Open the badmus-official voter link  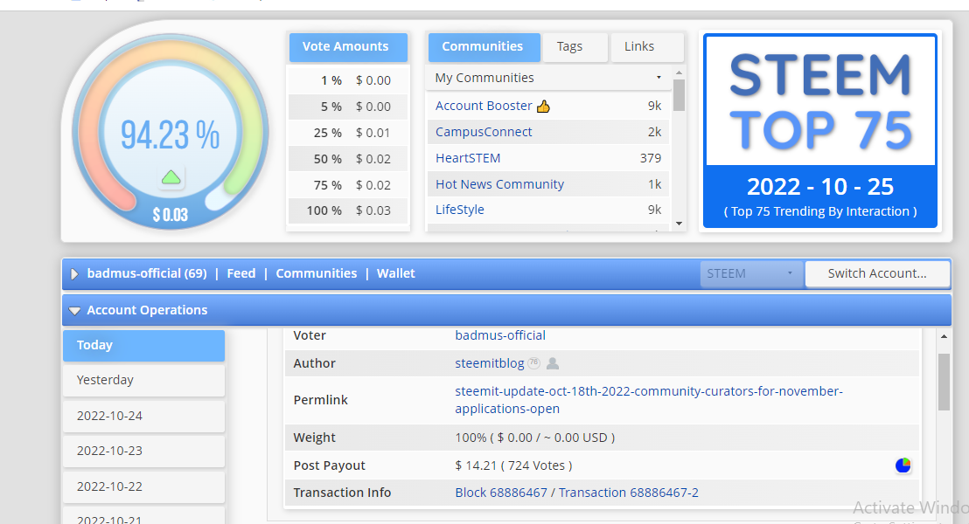coord(500,335)
